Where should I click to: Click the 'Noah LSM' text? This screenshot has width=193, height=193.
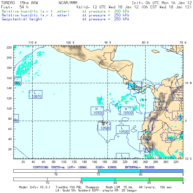pos(113,187)
